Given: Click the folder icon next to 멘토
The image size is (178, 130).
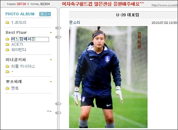Looking at the screenshot, I should (8, 88).
